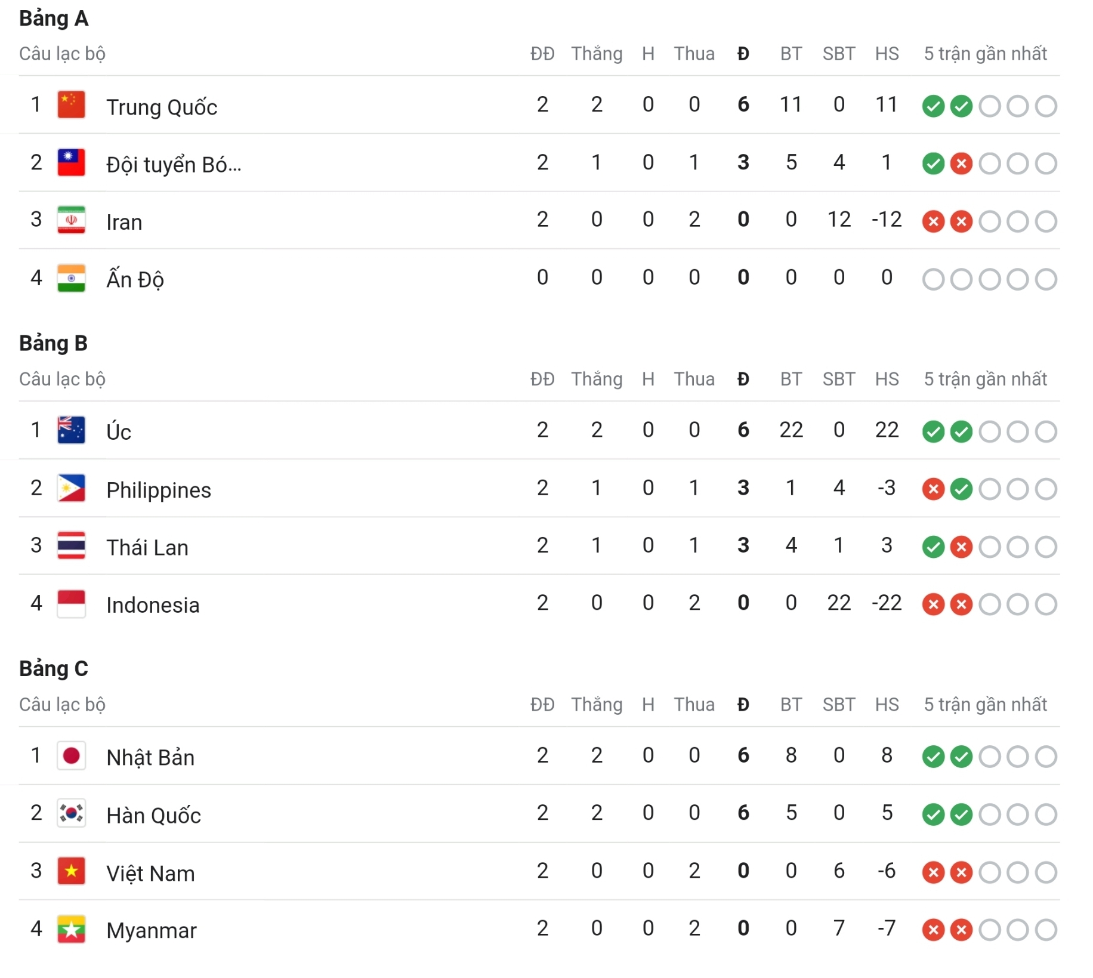Click Việt Nam's second red loss indicator

pyautogui.click(x=961, y=872)
